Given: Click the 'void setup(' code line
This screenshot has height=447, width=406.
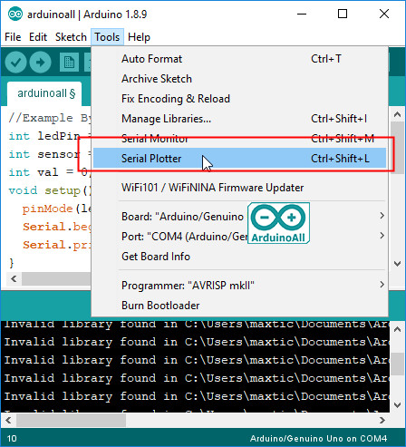Looking at the screenshot, I should (x=50, y=190).
